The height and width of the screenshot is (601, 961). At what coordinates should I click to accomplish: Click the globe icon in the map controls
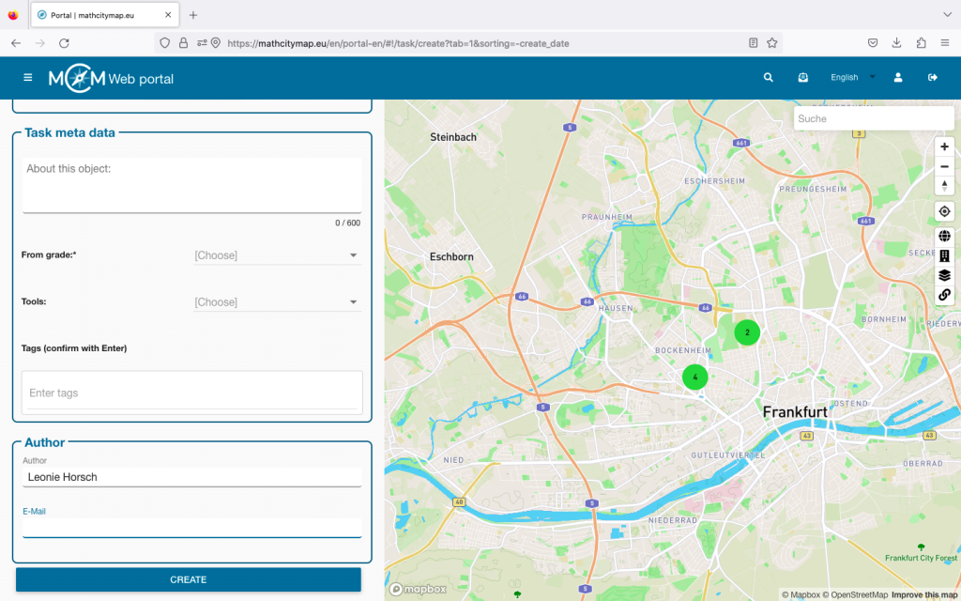tap(944, 237)
